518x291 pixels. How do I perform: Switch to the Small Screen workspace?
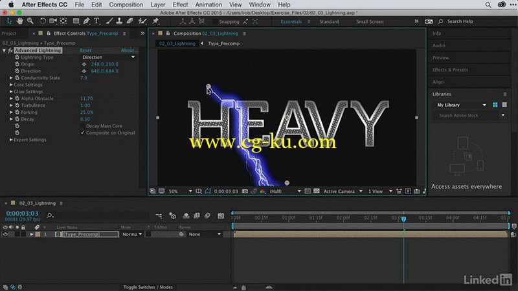click(370, 21)
